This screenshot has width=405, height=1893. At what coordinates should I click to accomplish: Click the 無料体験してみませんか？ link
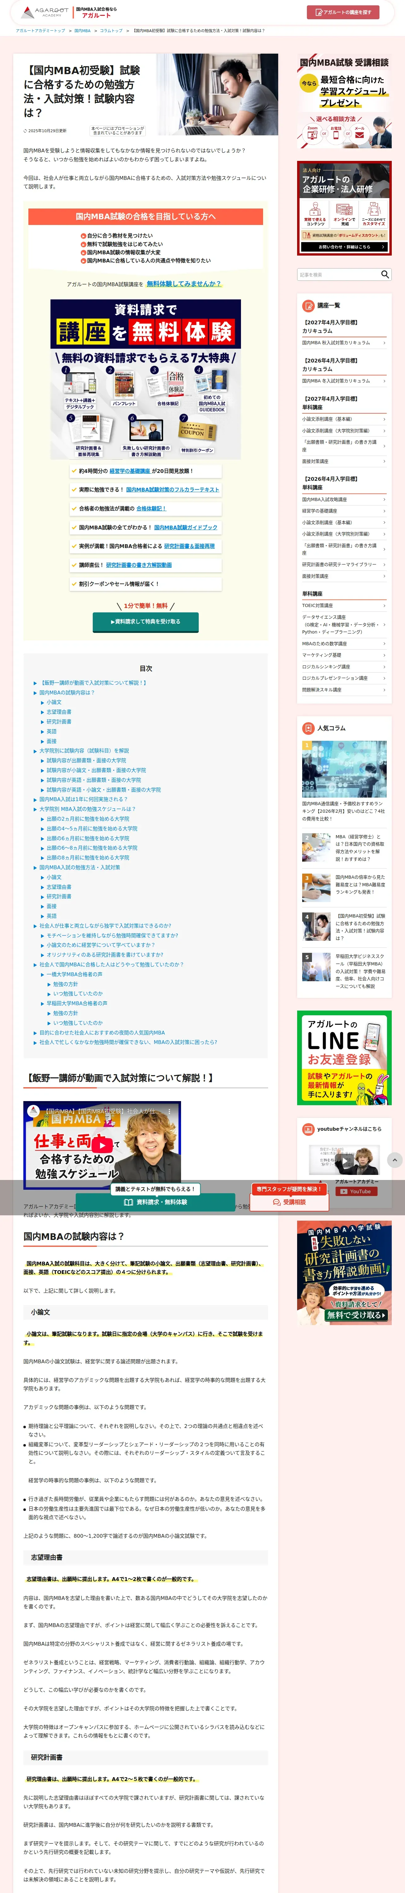pyautogui.click(x=184, y=284)
